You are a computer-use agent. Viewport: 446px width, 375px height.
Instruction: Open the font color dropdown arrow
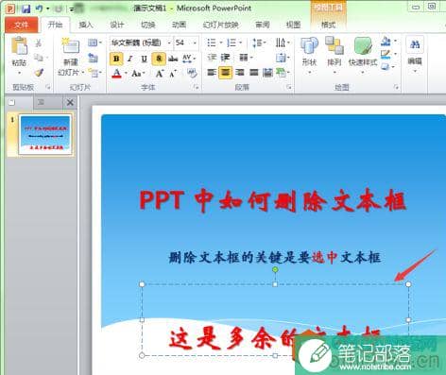click(126, 74)
